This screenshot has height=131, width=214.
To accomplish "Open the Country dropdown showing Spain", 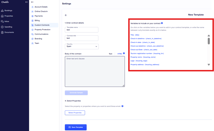I will click(82, 46).
